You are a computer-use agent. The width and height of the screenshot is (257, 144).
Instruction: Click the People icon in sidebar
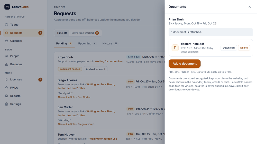point(6,56)
